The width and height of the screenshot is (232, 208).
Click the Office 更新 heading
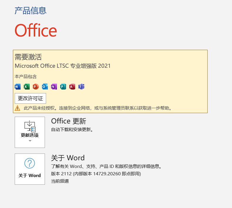click(68, 121)
